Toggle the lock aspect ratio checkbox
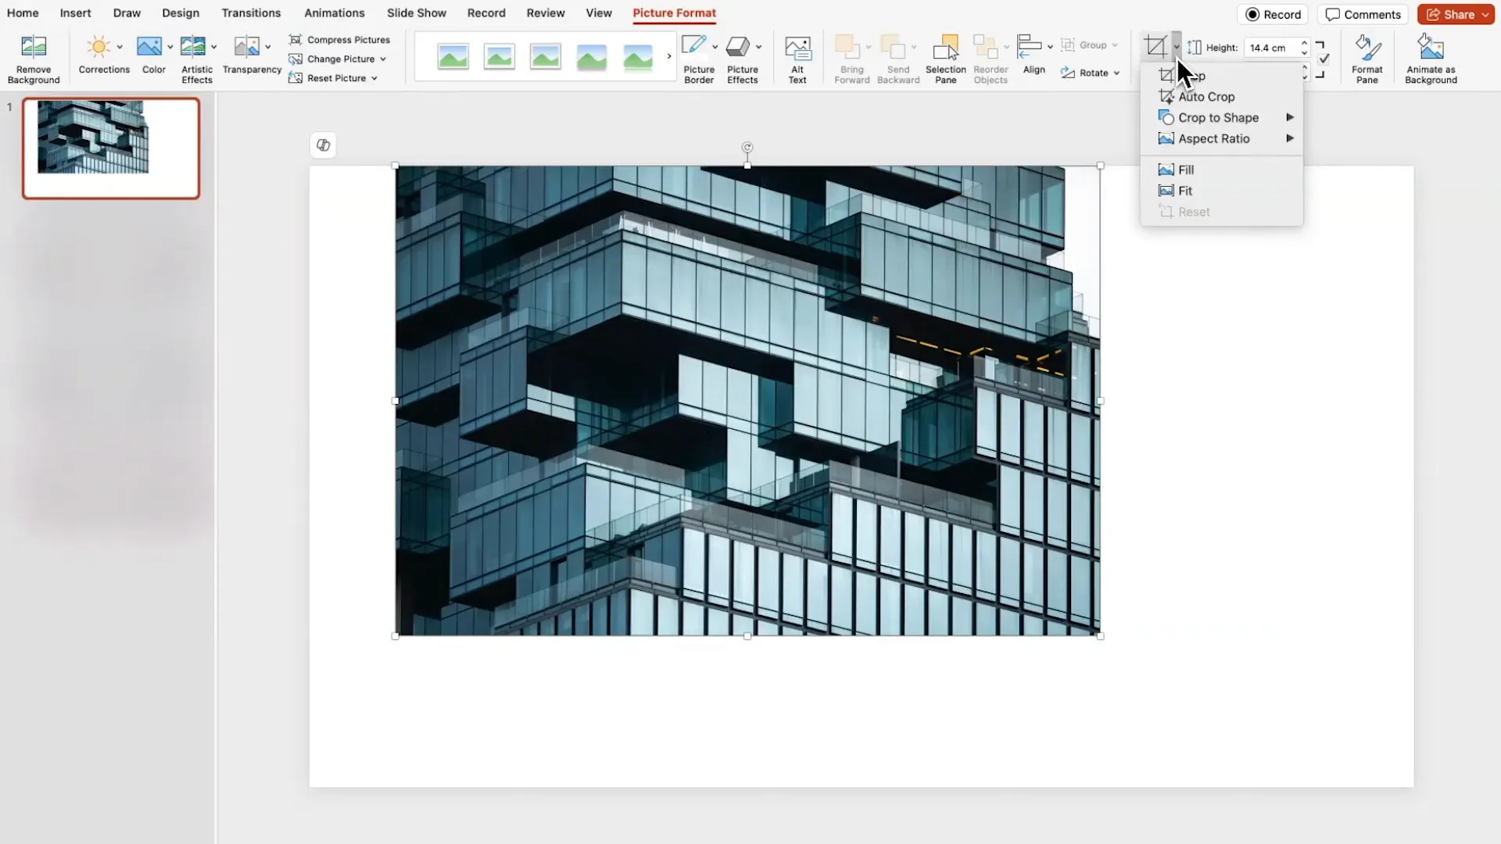The image size is (1501, 844). 1323,59
